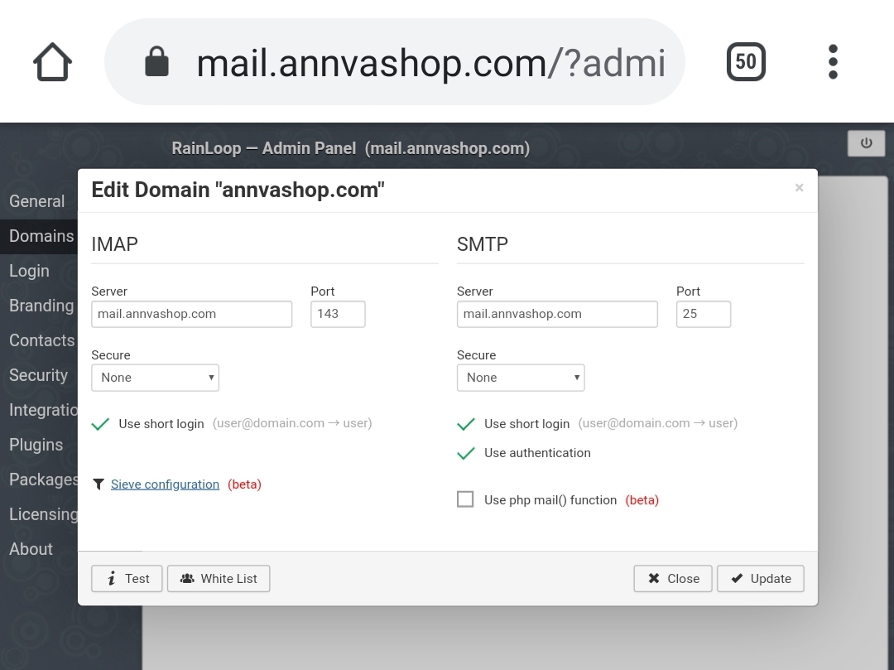This screenshot has height=670, width=894.
Task: Enable the Use php mail() function checkbox
Action: coord(465,499)
